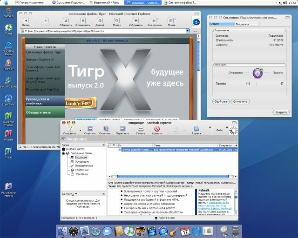
Task: Click the message preview pane scrollbar
Action: tap(236, 202)
